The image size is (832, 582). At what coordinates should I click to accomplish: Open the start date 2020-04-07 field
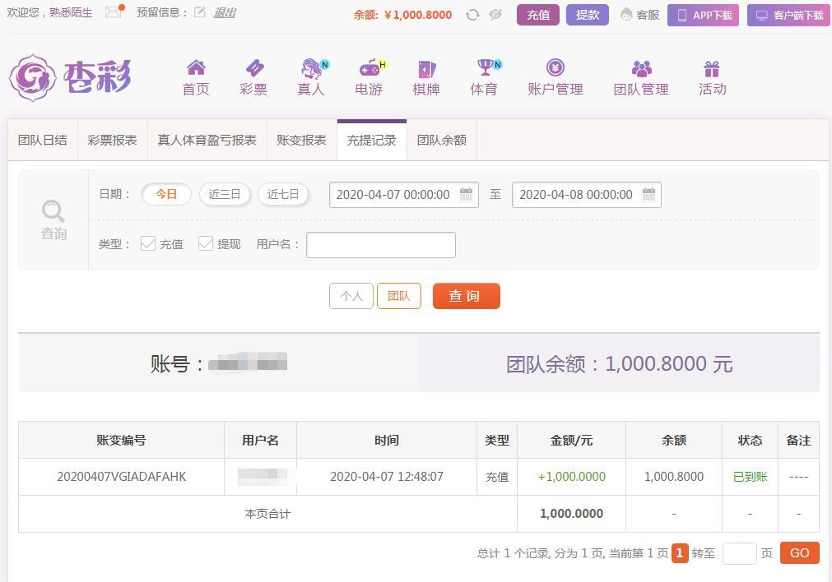[x=404, y=195]
